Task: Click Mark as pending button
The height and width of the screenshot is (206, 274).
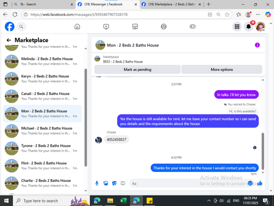Action: click(138, 69)
